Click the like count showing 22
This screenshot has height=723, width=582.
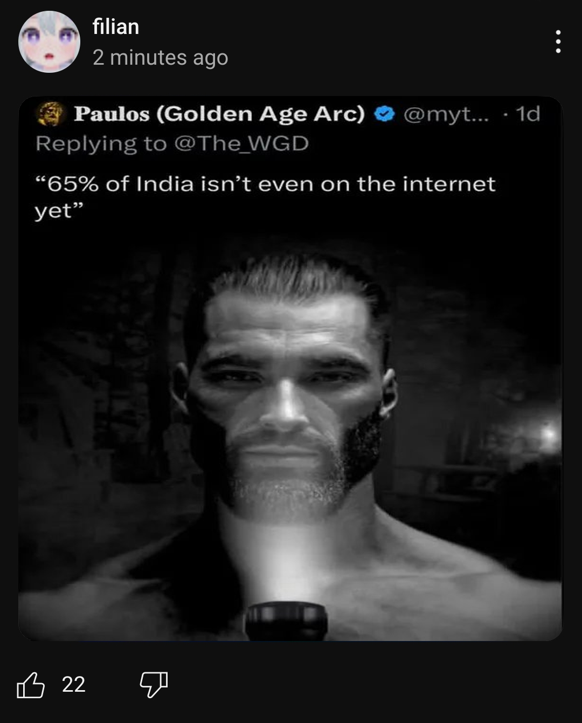pyautogui.click(x=73, y=685)
